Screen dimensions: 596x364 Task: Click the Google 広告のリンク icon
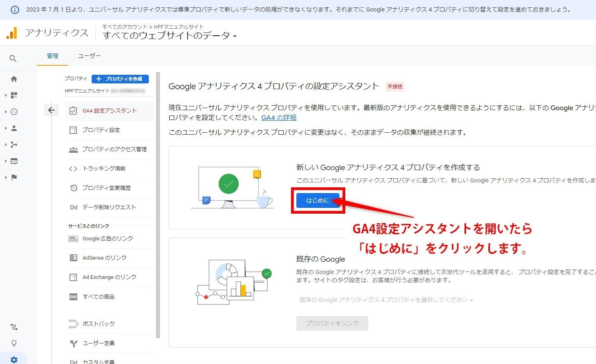(x=73, y=239)
